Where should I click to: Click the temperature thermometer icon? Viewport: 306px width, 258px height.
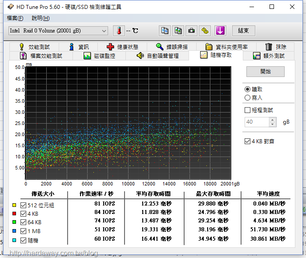[x=119, y=31]
